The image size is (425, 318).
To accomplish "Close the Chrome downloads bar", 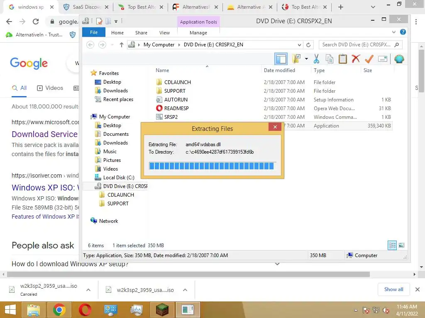I will tap(418, 289).
